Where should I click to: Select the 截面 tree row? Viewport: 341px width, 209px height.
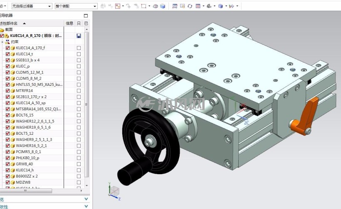click(x=32, y=30)
